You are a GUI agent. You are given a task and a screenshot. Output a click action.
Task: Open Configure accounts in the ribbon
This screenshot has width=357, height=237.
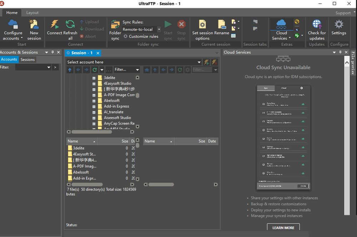point(13,30)
